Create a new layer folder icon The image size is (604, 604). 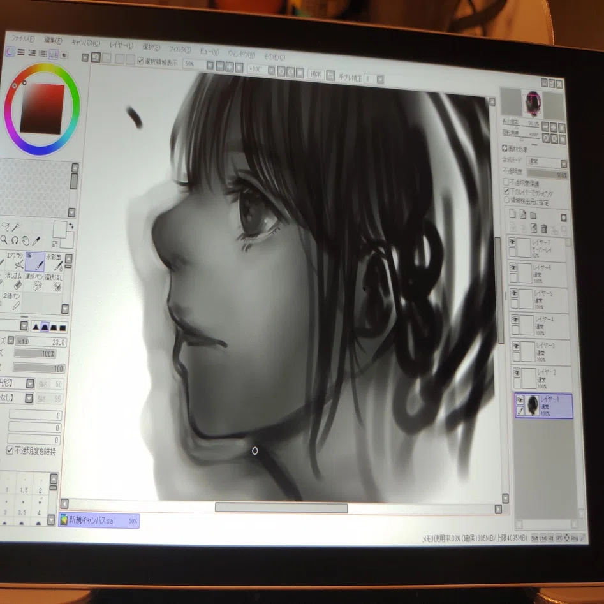point(533,216)
